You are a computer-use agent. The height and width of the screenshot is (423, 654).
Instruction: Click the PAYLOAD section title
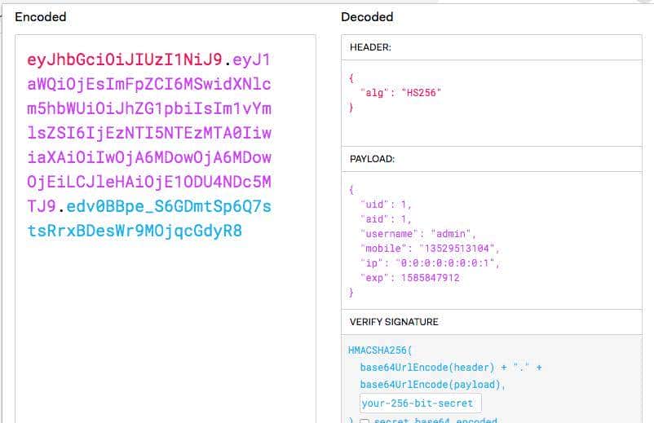pos(373,159)
